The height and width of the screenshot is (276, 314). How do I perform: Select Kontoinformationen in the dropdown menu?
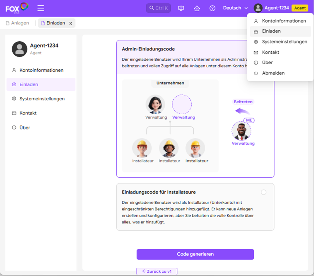tap(280, 21)
